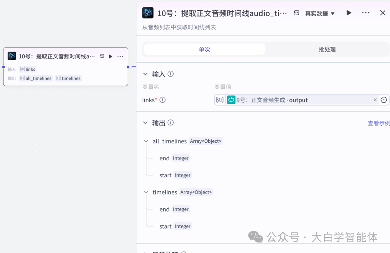Open the panel header more options menu
The height and width of the screenshot is (253, 390).
coord(365,13)
